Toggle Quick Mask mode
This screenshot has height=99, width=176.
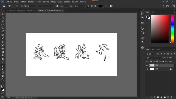tap(2, 94)
